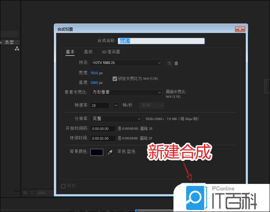Open the 丢帧 drop-frame dropdown
Image resolution: width=270 pixels, height=212 pixels.
click(x=152, y=105)
